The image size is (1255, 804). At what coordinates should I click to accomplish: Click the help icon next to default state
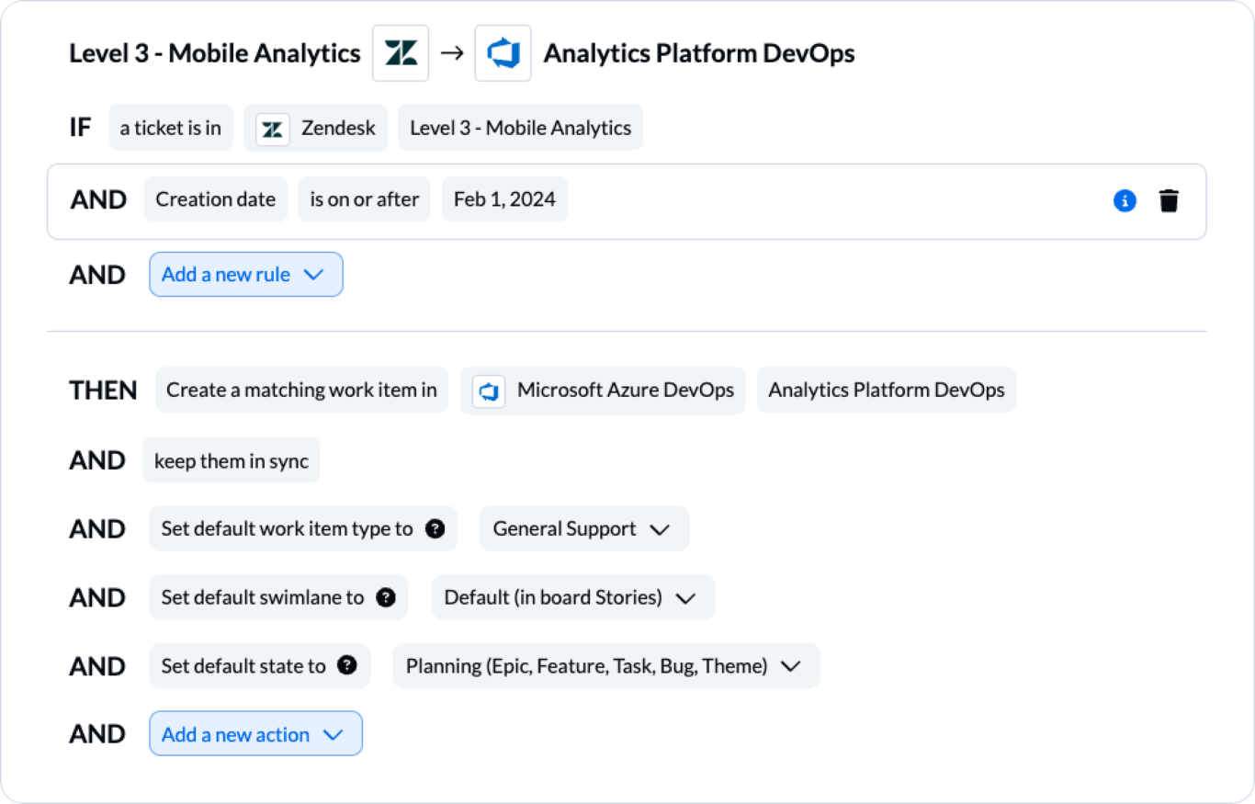pos(345,665)
